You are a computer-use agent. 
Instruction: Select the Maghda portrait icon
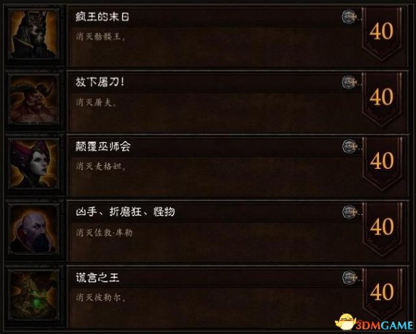[34, 164]
